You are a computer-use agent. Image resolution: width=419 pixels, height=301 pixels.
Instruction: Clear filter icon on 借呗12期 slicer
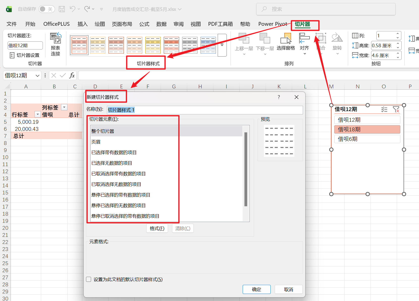(396, 109)
